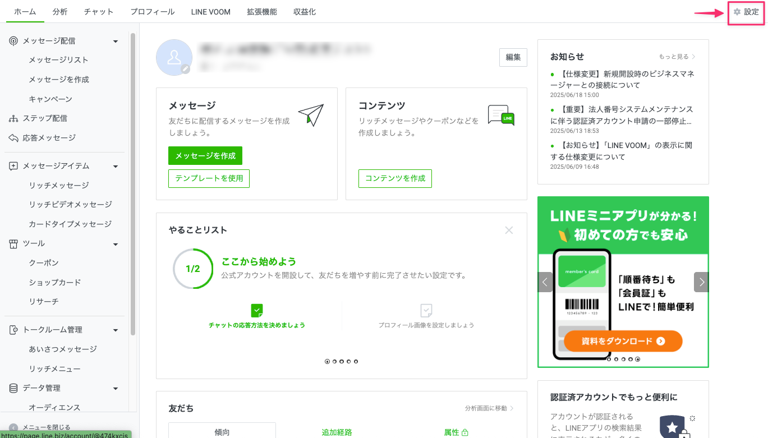768x438 pixels.
Task: Click the メニューを閉じる collapse arrow icon
Action: [13, 427]
